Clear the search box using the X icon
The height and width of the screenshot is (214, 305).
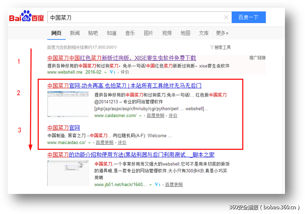[x=226, y=17]
